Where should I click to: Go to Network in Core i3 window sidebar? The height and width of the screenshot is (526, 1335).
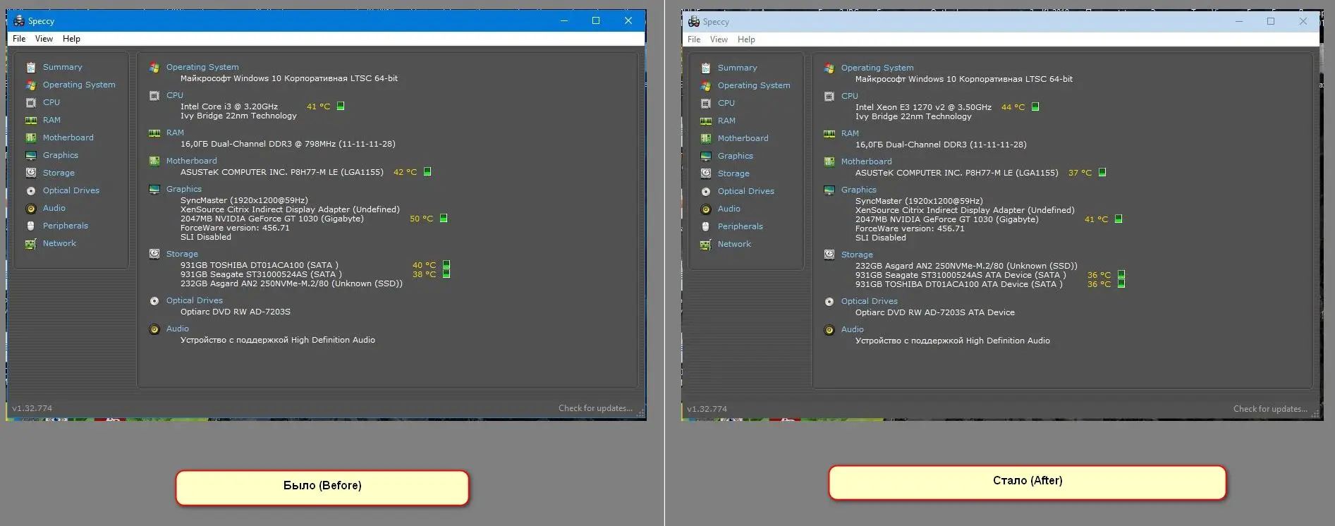[x=59, y=243]
